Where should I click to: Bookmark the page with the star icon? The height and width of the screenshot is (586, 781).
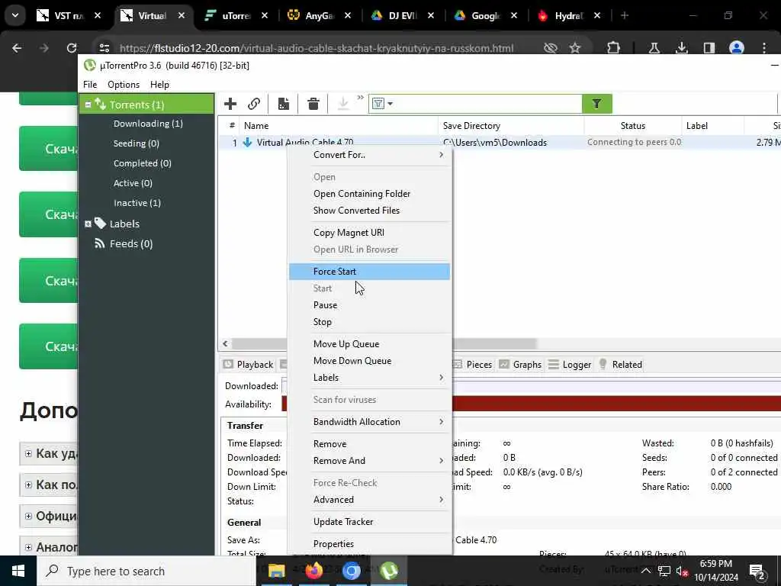[x=575, y=48]
